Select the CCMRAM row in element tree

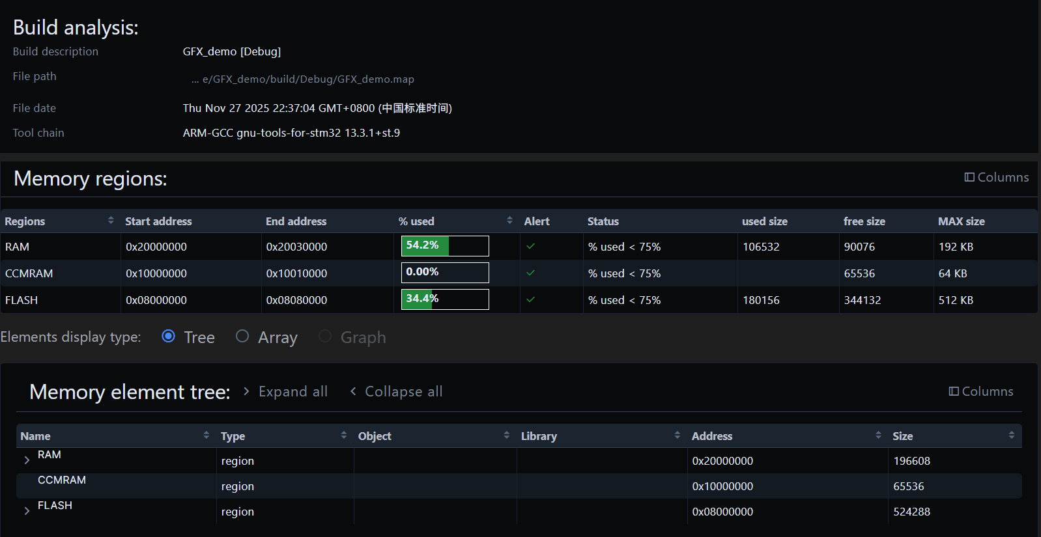62,480
